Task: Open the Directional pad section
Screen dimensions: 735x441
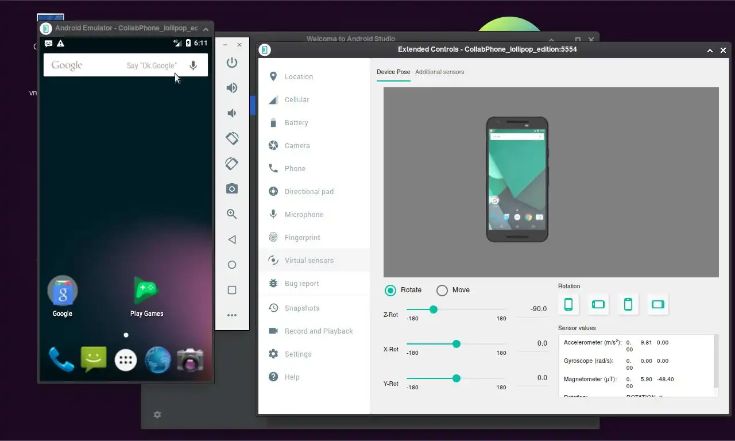Action: coord(314,192)
